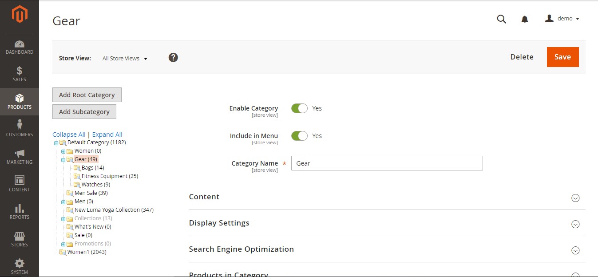The height and width of the screenshot is (277, 598).
Task: Click the orange Save button
Action: pyautogui.click(x=562, y=57)
